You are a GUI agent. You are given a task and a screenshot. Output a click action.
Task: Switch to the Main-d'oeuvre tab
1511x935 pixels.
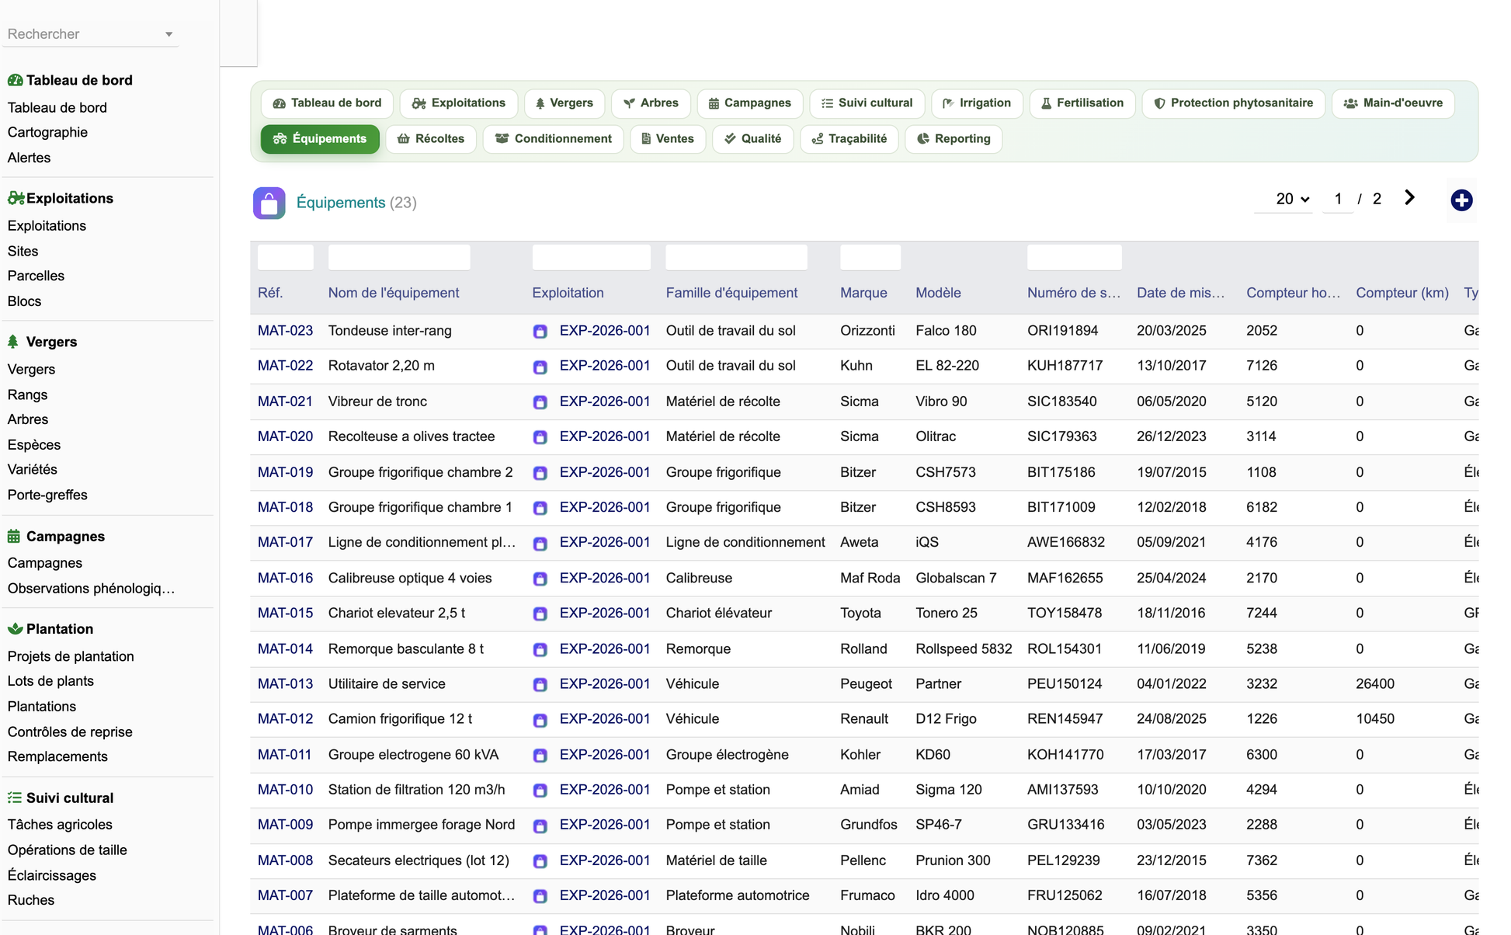point(1393,103)
